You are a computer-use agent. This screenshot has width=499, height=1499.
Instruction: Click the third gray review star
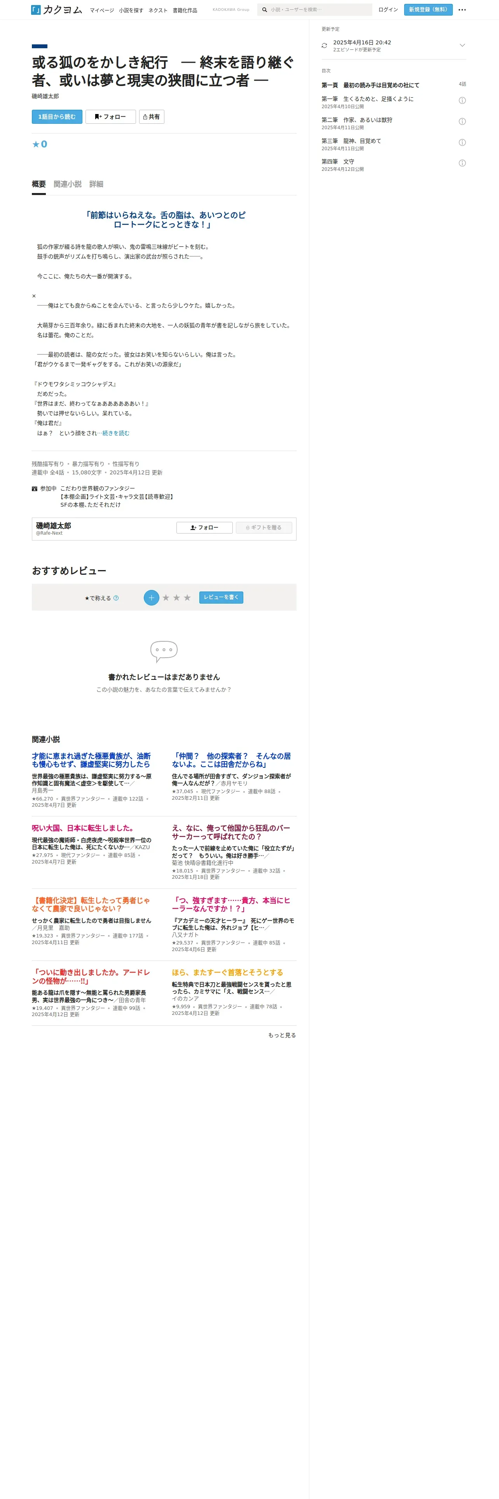[187, 598]
